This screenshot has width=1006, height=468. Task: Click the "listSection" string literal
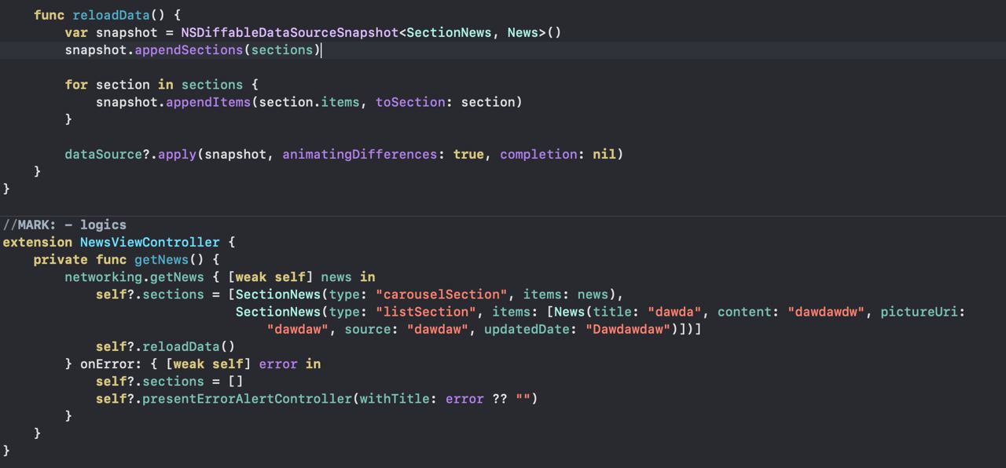pos(426,312)
